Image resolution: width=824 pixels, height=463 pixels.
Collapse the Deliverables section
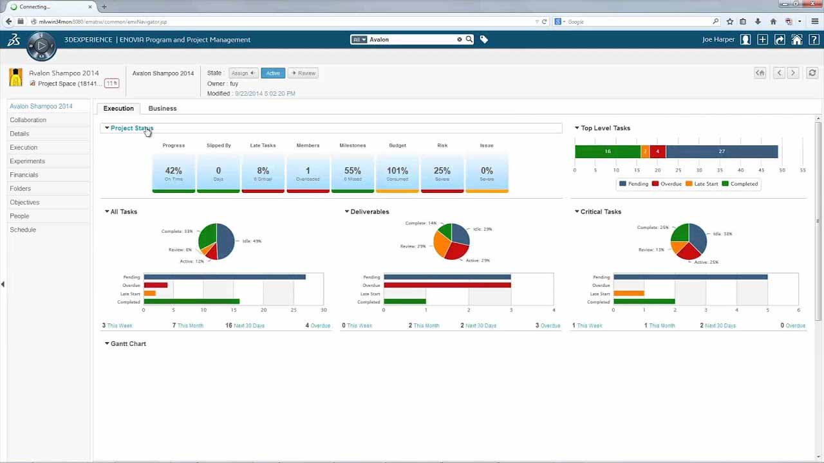[x=347, y=212]
